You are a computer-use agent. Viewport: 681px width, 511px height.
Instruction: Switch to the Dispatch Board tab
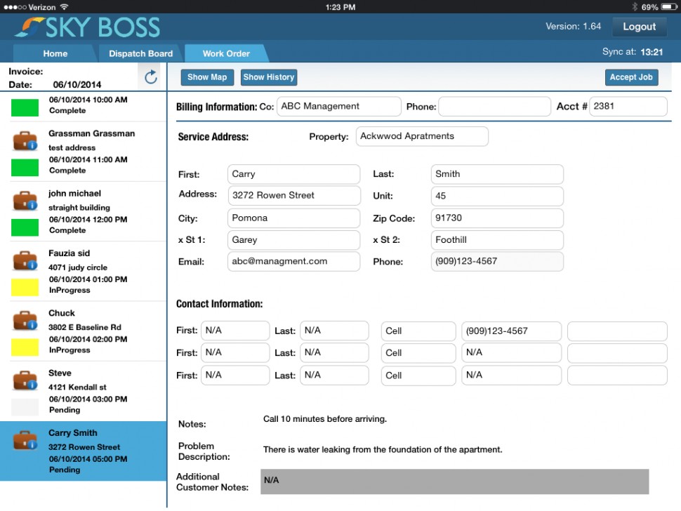(140, 53)
